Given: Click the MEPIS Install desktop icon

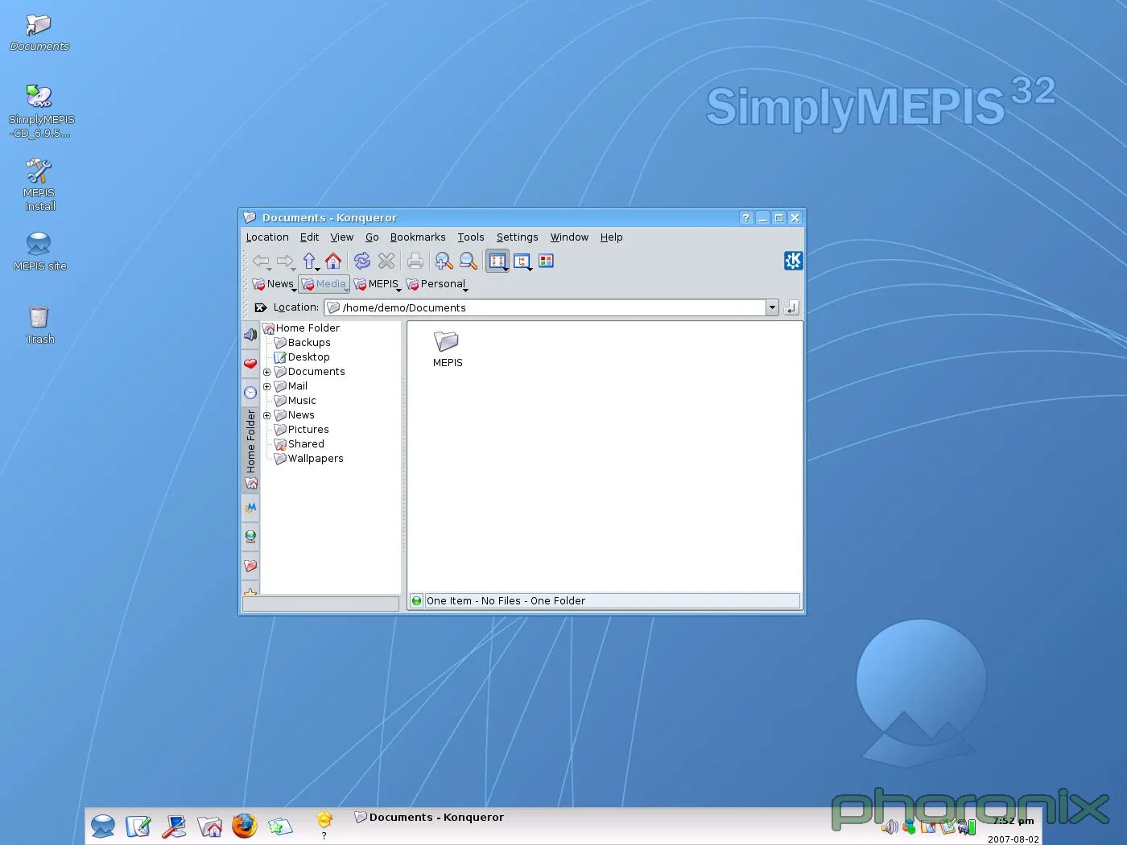Looking at the screenshot, I should pyautogui.click(x=39, y=184).
